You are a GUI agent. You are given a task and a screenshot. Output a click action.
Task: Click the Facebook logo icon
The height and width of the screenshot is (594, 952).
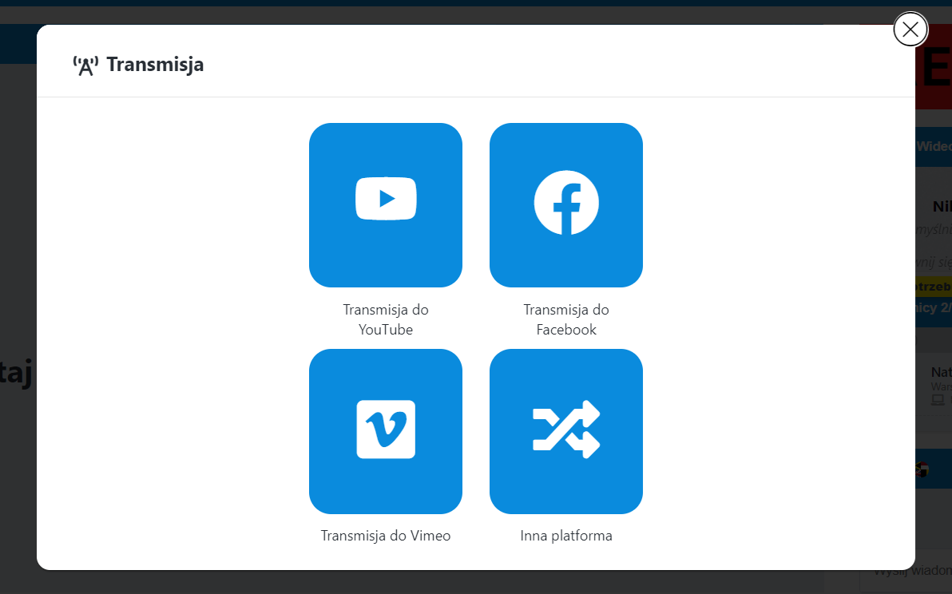tap(566, 202)
